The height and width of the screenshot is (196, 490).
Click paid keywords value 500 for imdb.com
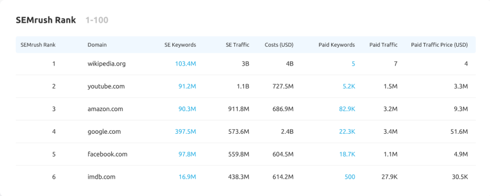pyautogui.click(x=350, y=177)
